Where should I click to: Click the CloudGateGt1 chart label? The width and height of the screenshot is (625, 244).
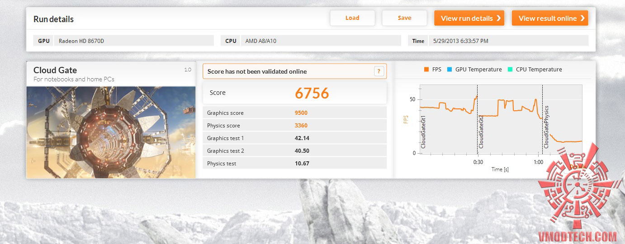[423, 132]
